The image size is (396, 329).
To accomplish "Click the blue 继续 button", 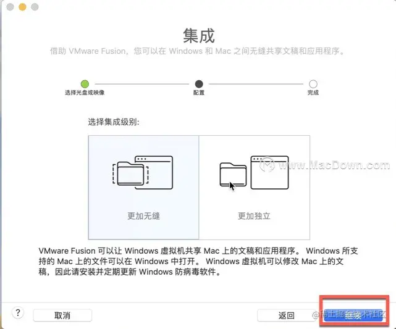I will [353, 315].
